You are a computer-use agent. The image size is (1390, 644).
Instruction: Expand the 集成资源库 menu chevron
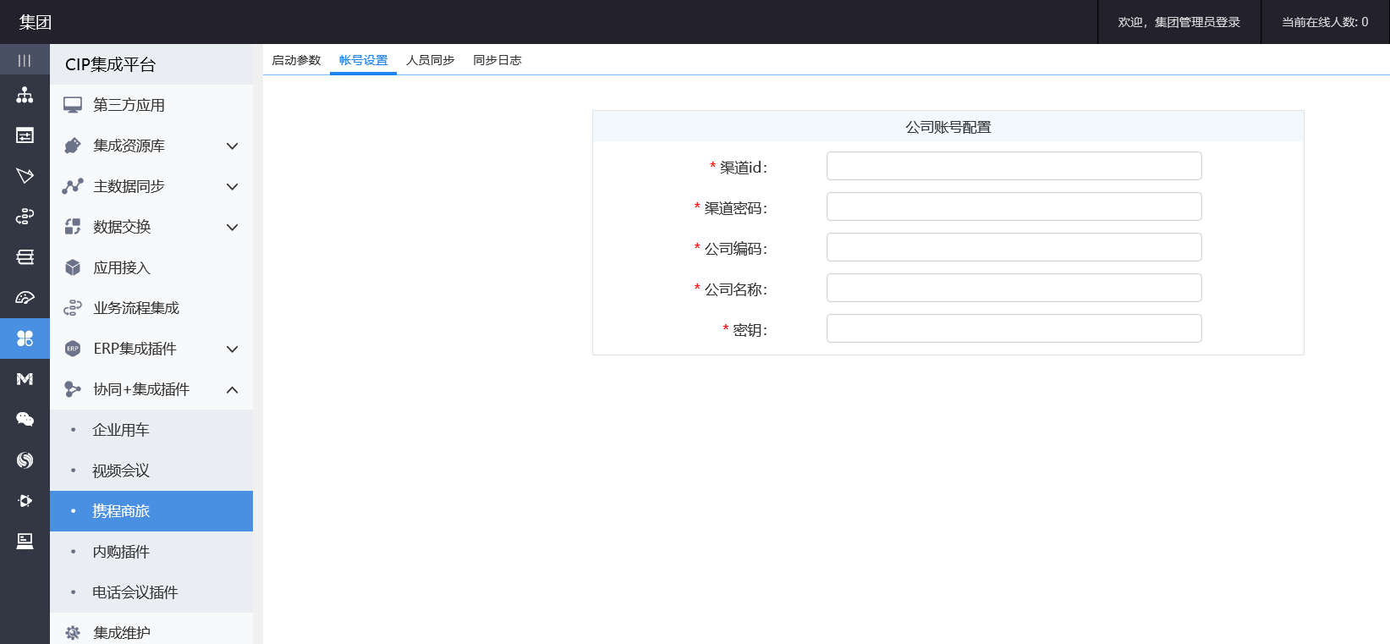233,146
